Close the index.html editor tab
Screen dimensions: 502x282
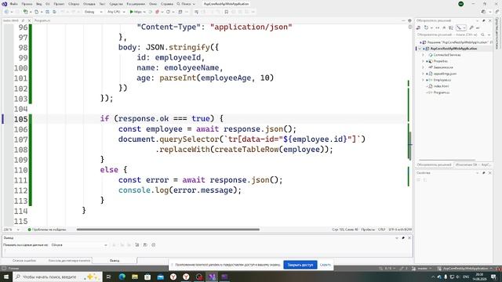tap(29, 20)
